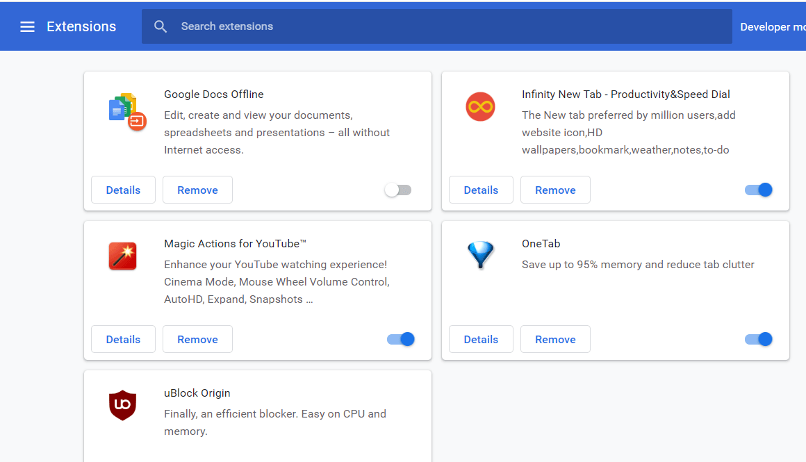
Task: Open Details for OneTab
Action: point(481,339)
